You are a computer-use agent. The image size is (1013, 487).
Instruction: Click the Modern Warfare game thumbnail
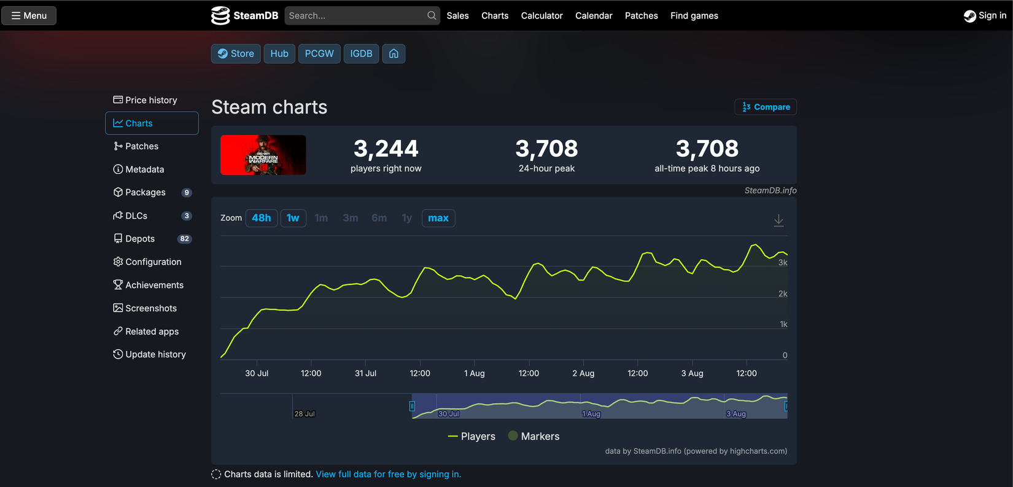(x=263, y=155)
